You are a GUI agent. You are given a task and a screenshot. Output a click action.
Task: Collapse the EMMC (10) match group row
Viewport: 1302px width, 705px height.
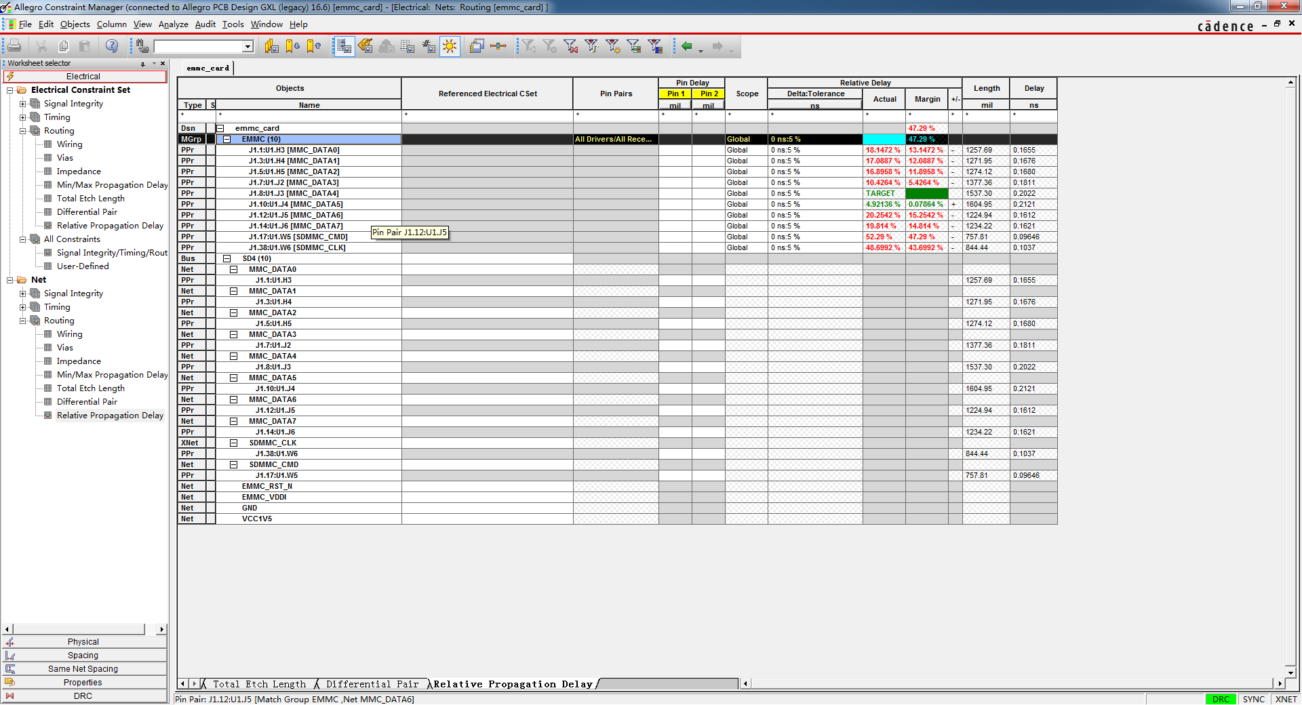227,139
